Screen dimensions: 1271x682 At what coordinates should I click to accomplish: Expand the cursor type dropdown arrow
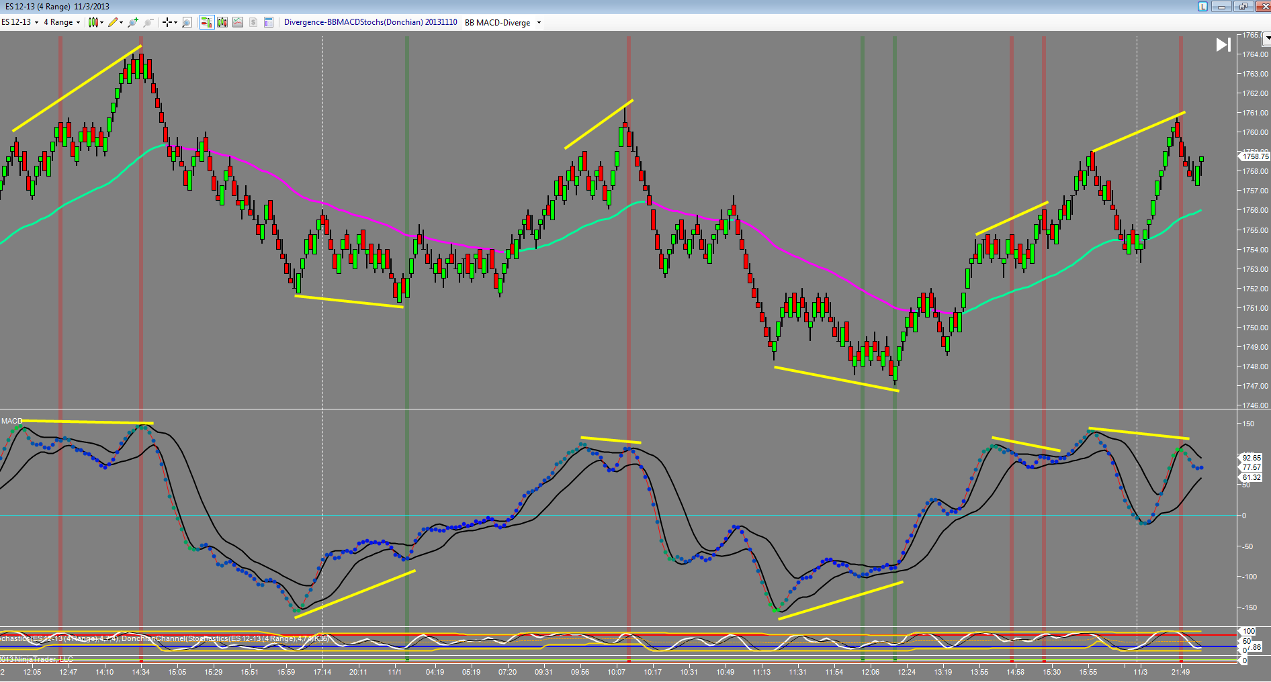175,22
